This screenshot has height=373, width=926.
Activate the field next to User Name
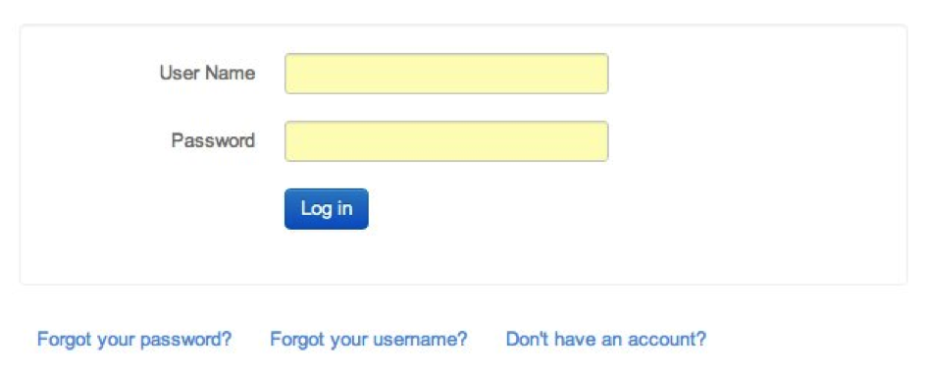[x=446, y=74]
